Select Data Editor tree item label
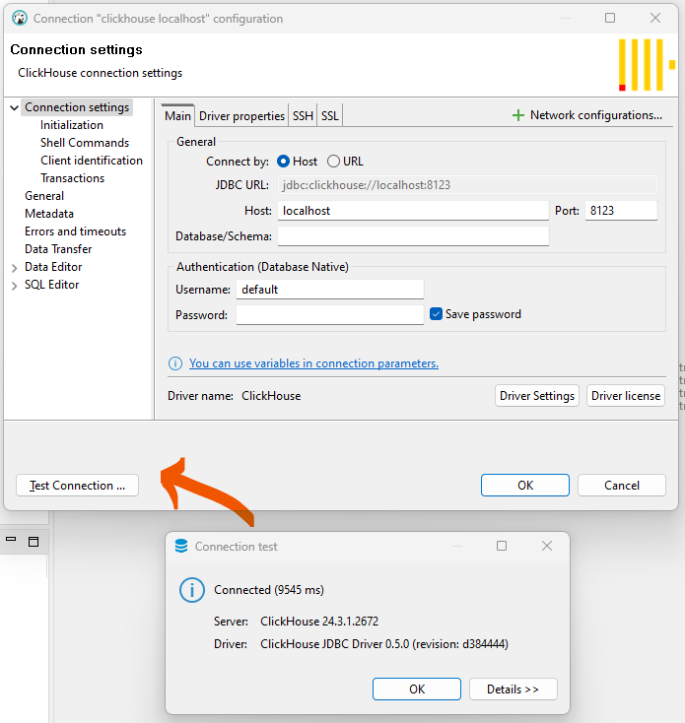685x723 pixels. point(53,267)
